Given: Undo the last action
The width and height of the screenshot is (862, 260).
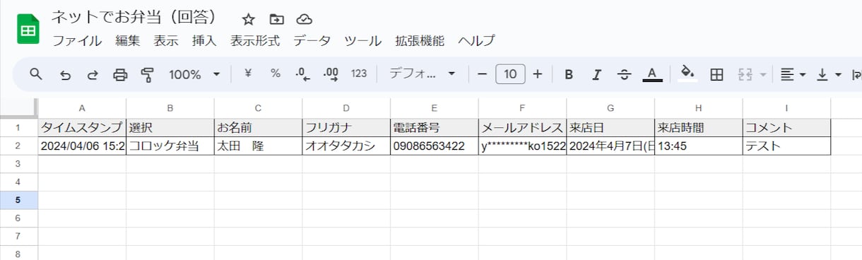Looking at the screenshot, I should coord(65,74).
